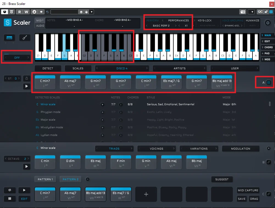This screenshot has width=275, height=208.
Task: Play the Octave section chords
Action: [x=26, y=166]
